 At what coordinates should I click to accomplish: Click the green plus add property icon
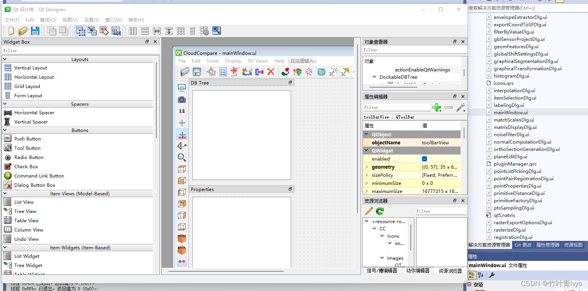click(x=437, y=107)
